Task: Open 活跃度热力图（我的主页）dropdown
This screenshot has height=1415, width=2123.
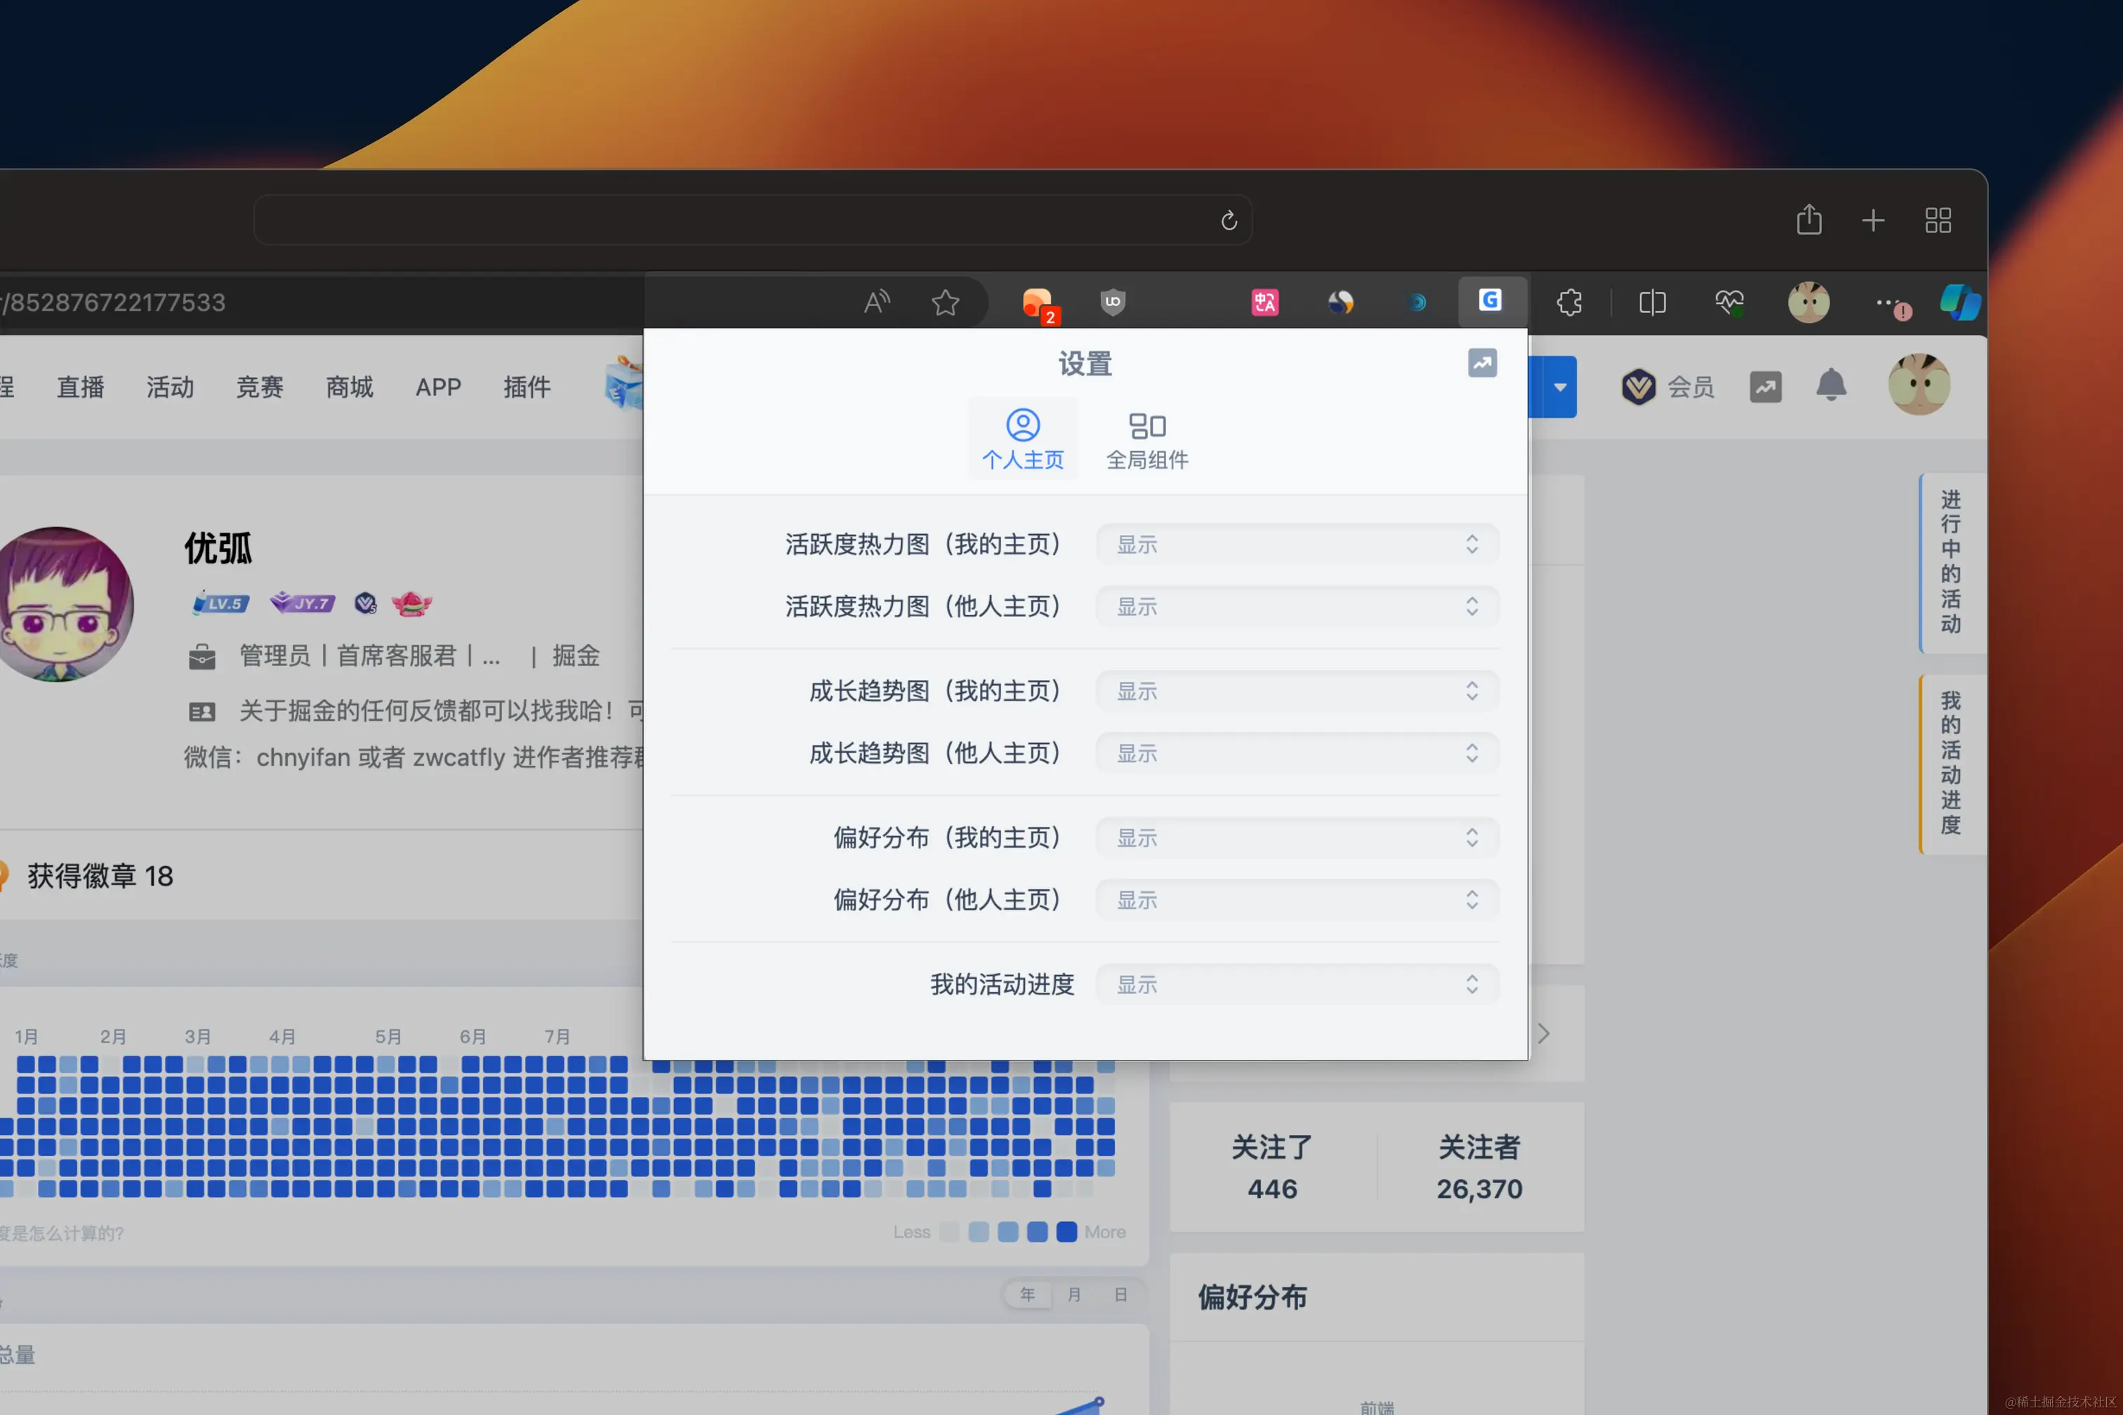Action: 1297,544
